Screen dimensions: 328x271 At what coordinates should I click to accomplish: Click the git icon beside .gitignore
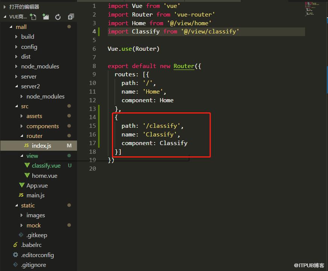[15, 265]
